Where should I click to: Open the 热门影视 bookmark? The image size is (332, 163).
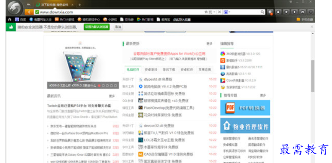(x=145, y=19)
